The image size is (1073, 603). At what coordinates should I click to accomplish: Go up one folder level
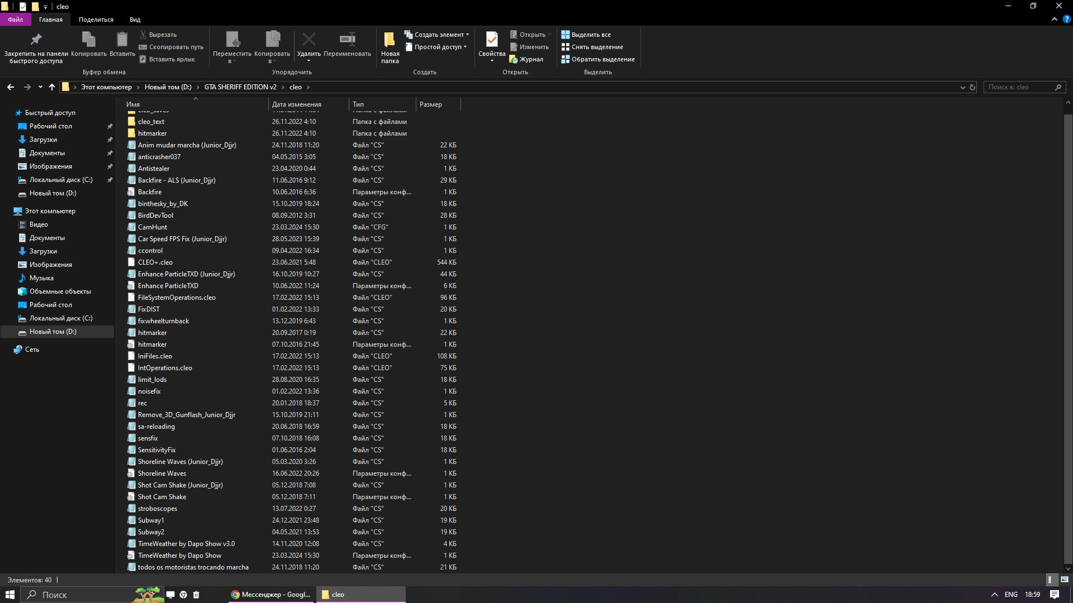tap(52, 87)
